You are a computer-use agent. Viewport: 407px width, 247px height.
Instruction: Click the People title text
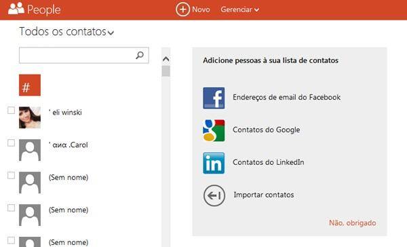point(44,10)
